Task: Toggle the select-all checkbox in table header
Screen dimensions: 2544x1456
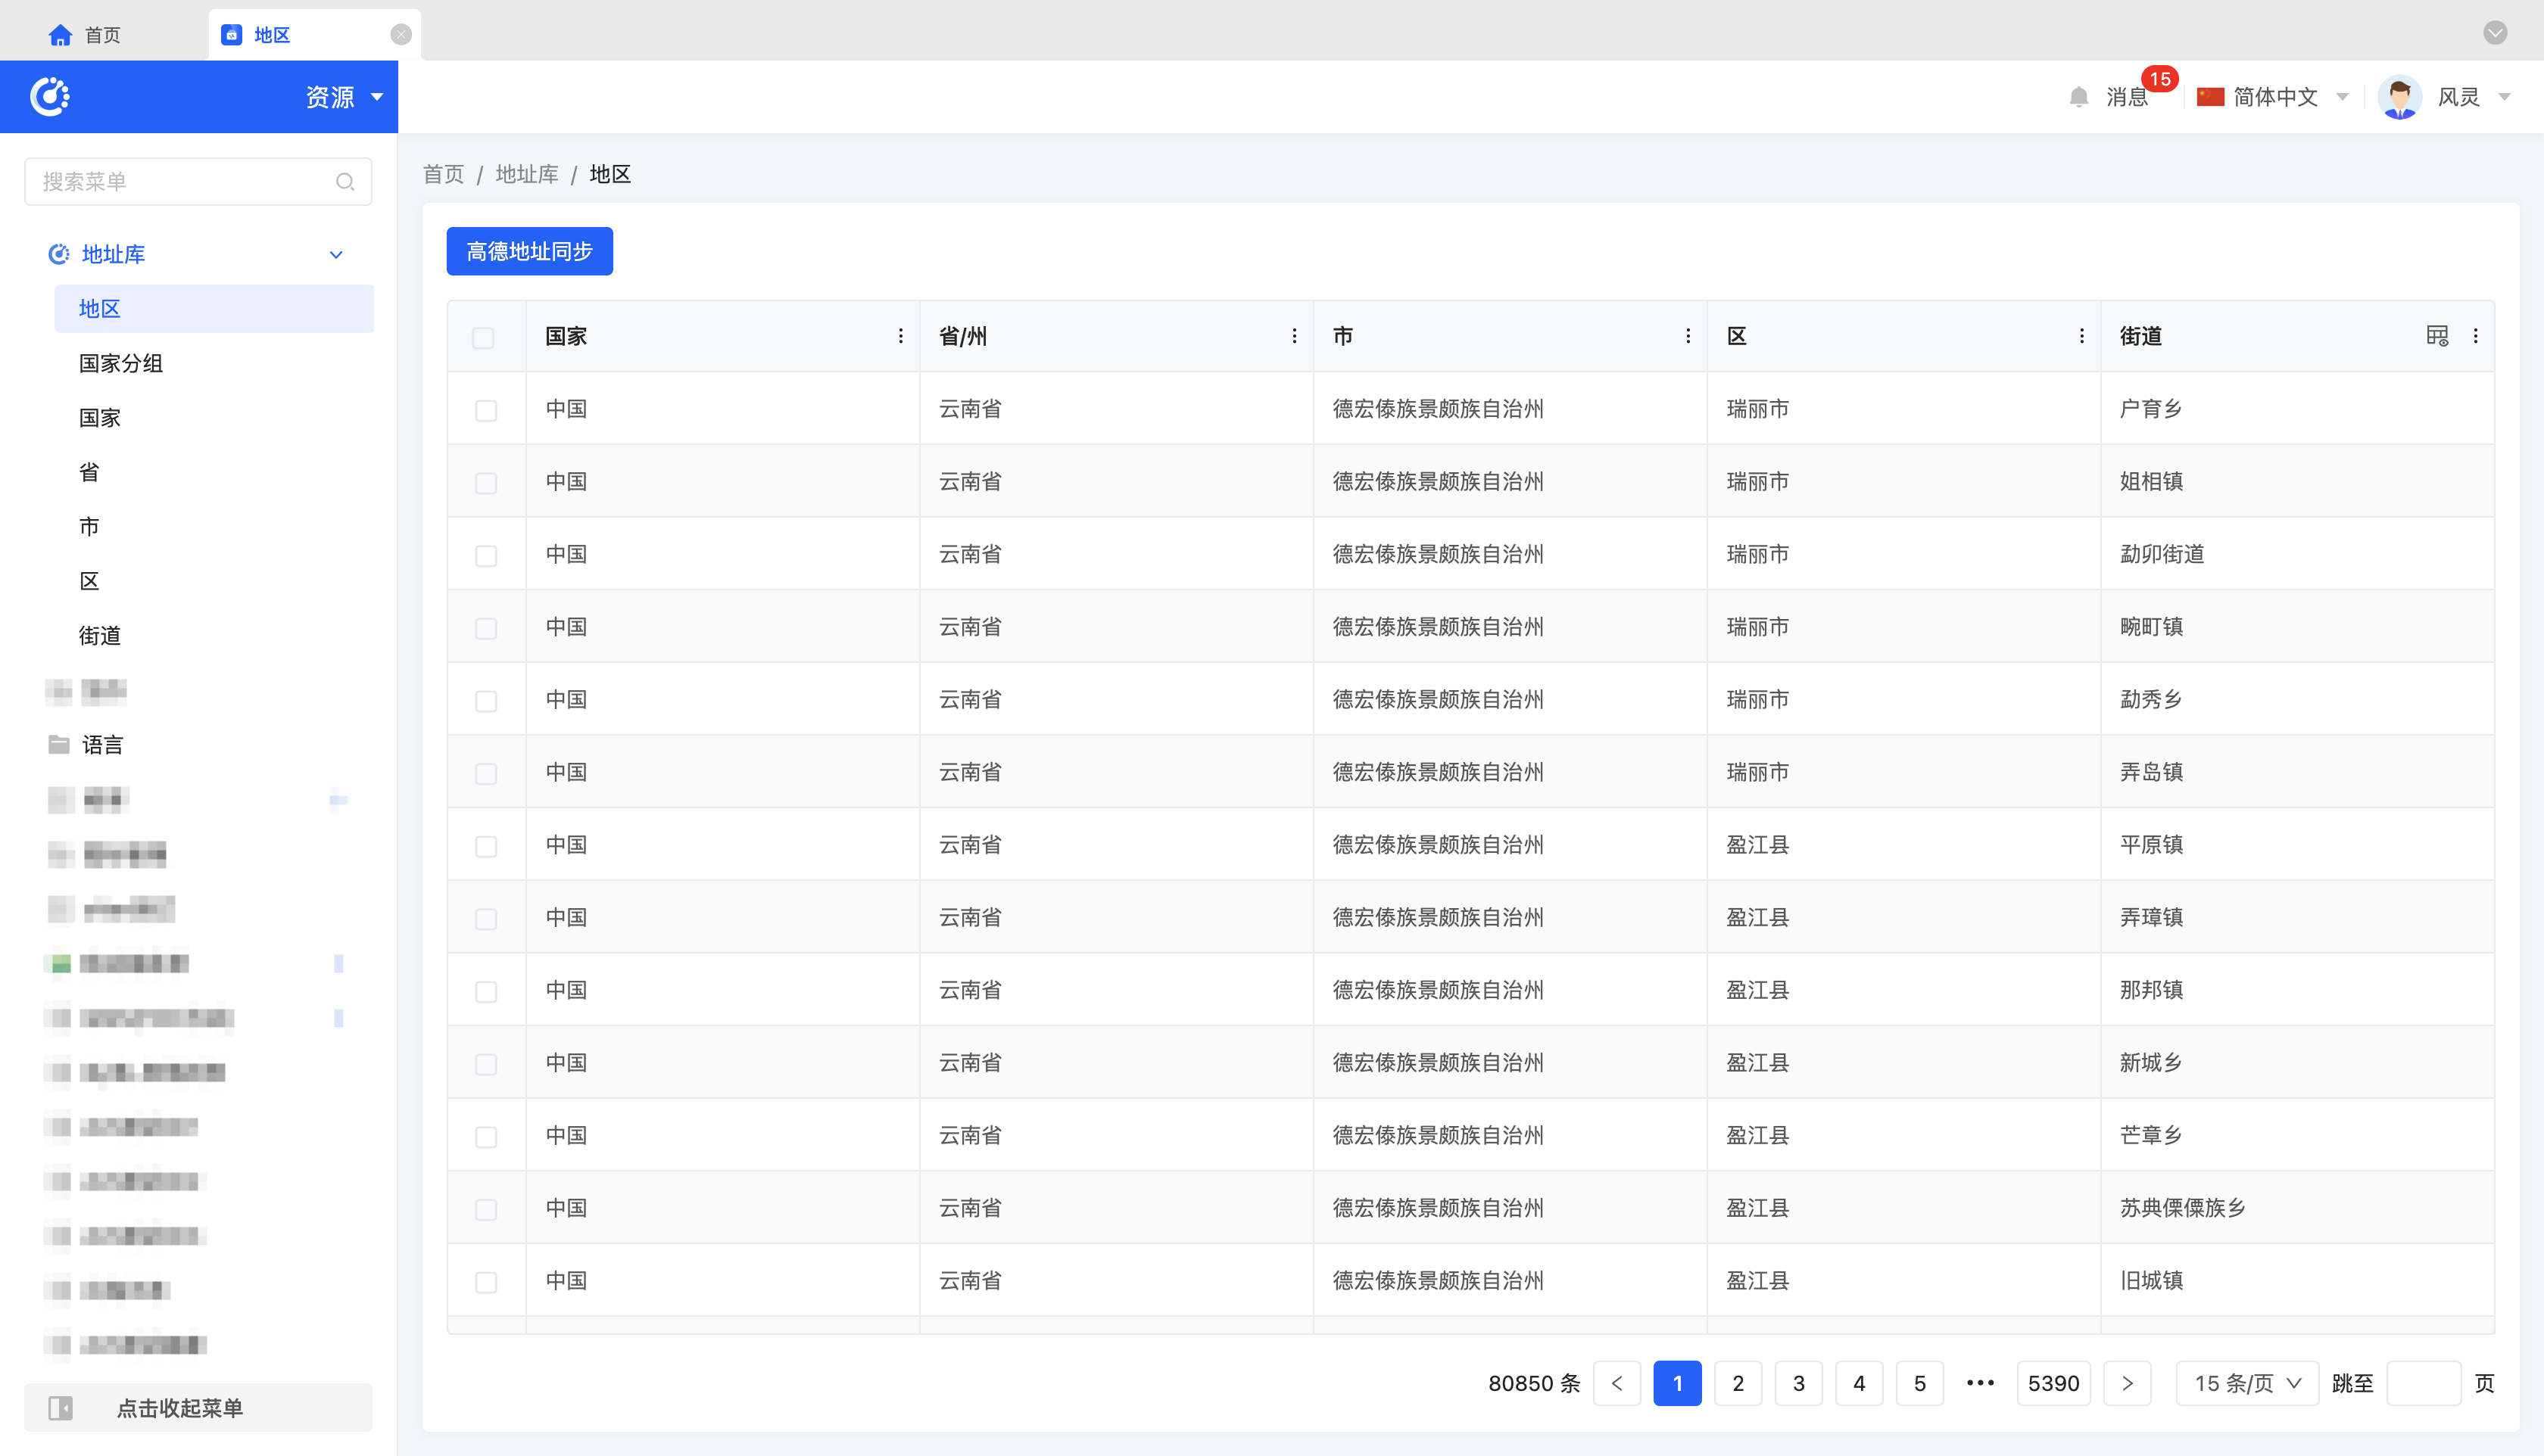Action: pyautogui.click(x=483, y=338)
